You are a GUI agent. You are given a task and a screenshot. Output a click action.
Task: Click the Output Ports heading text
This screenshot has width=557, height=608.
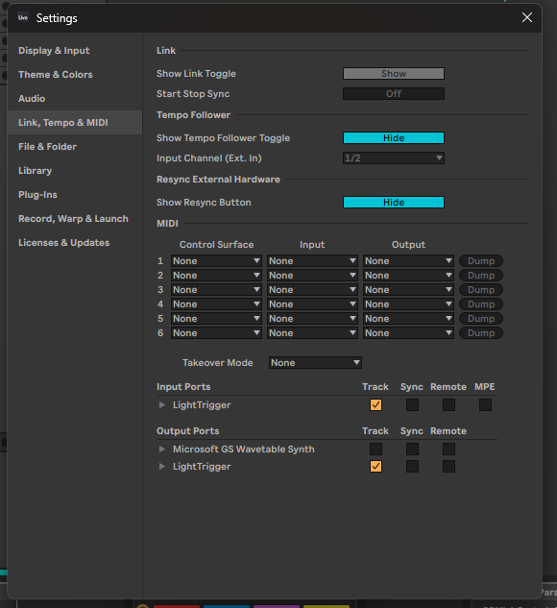point(187,431)
